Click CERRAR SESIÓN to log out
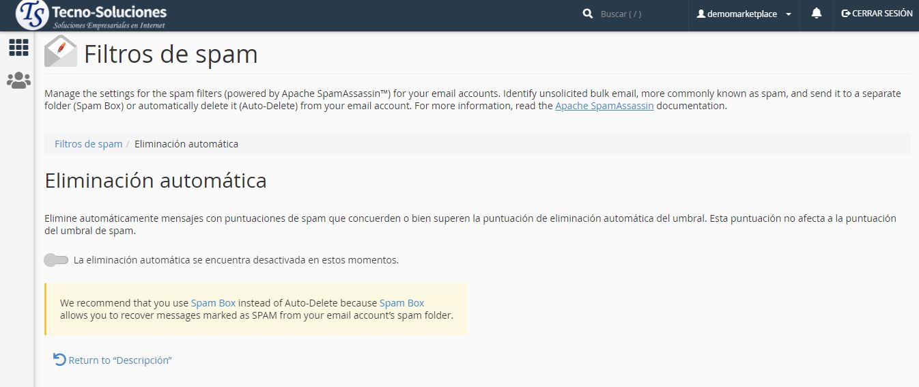 pyautogui.click(x=877, y=14)
